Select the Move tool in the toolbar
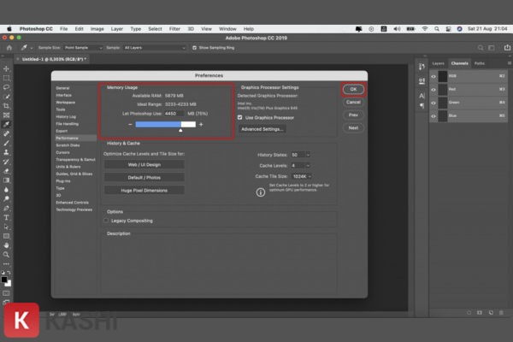 [6, 68]
